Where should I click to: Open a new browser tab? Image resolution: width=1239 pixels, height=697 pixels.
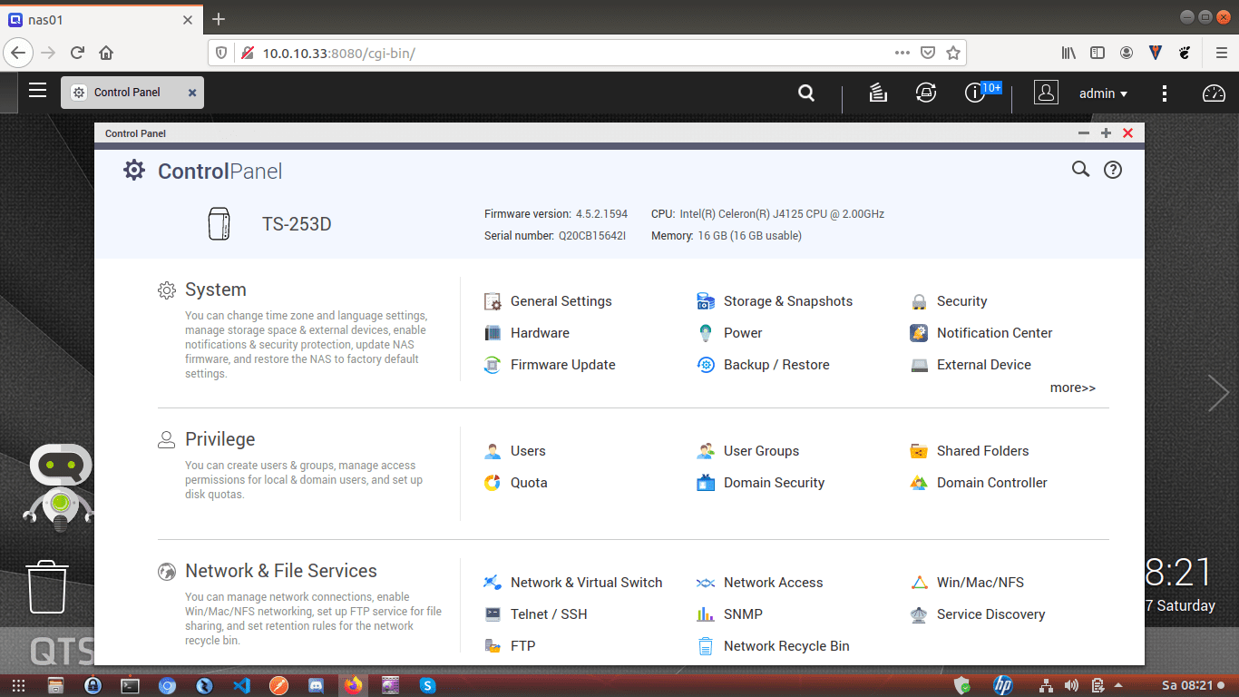(219, 19)
